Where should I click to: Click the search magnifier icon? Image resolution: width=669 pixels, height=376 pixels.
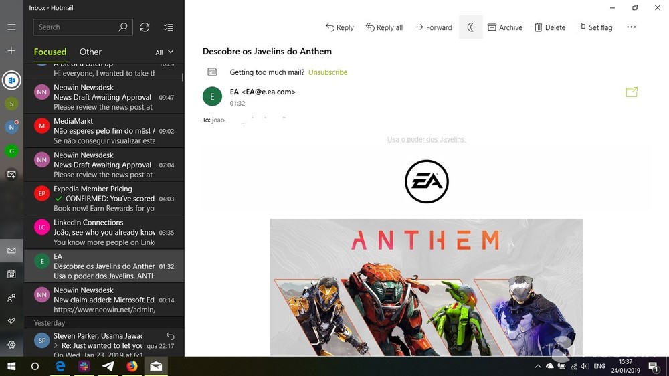click(123, 27)
